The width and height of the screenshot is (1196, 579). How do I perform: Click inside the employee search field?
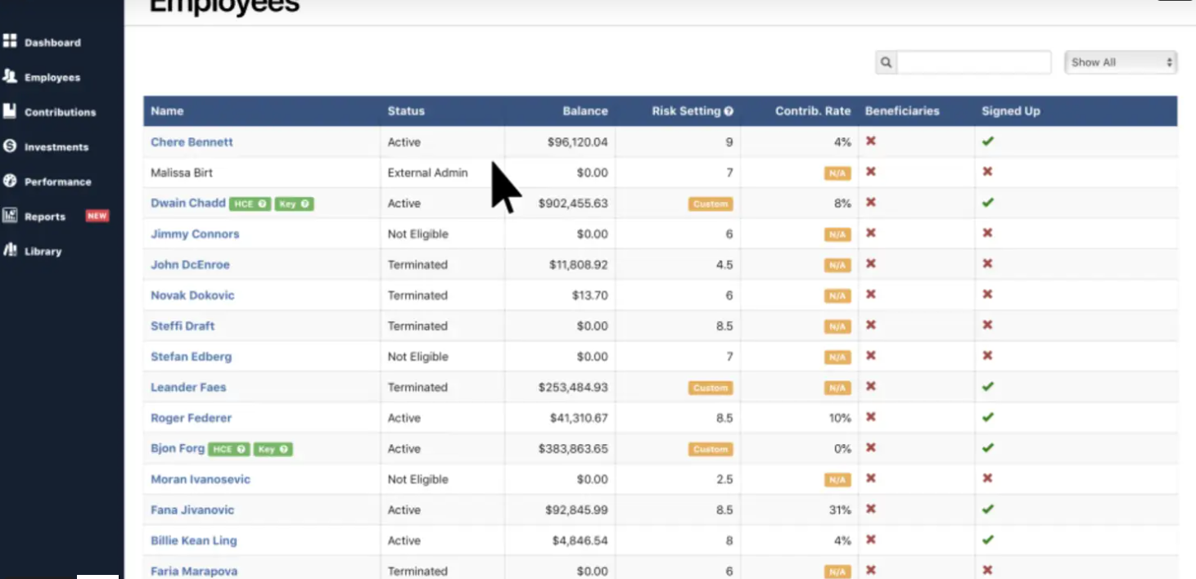(x=974, y=61)
